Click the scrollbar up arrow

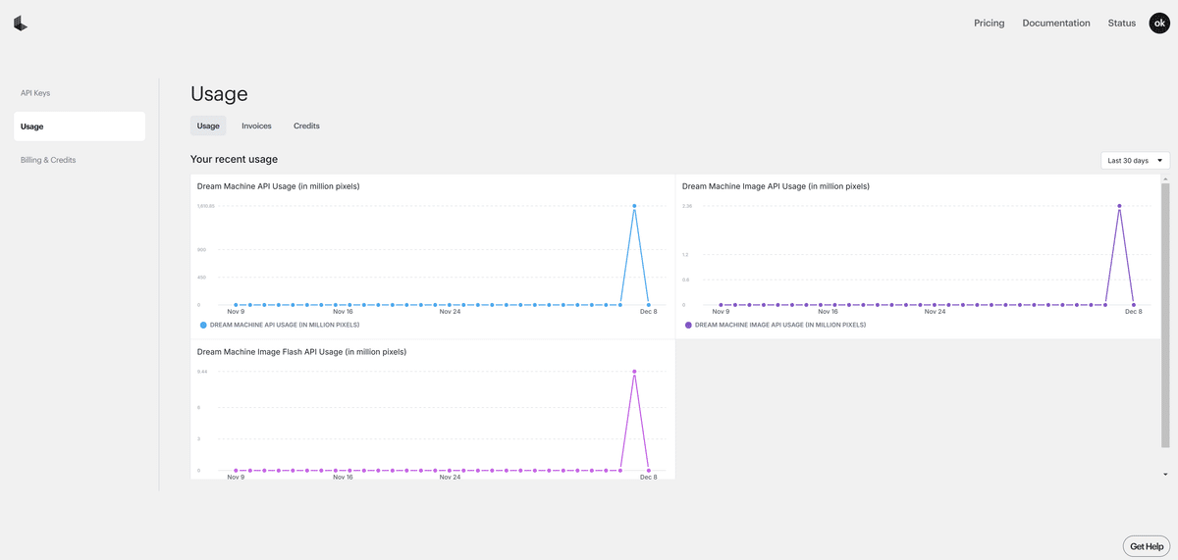pyautogui.click(x=1166, y=178)
